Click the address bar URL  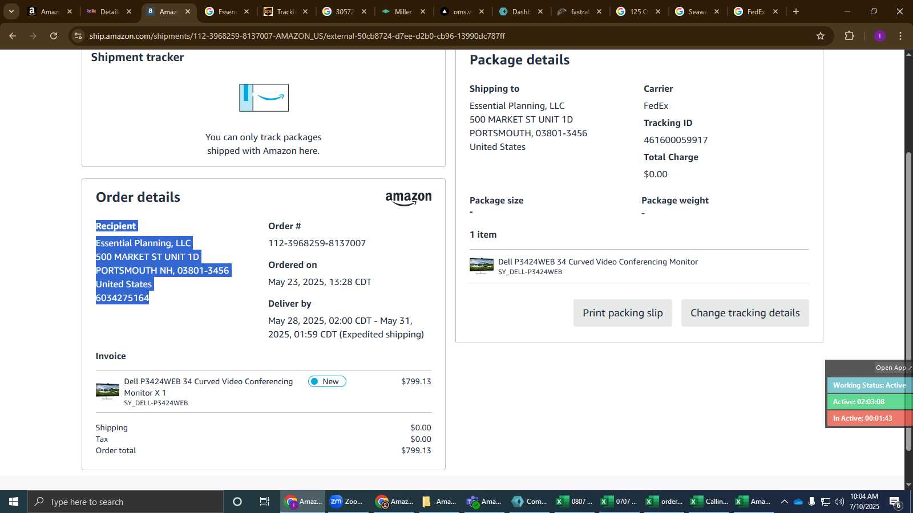297,36
